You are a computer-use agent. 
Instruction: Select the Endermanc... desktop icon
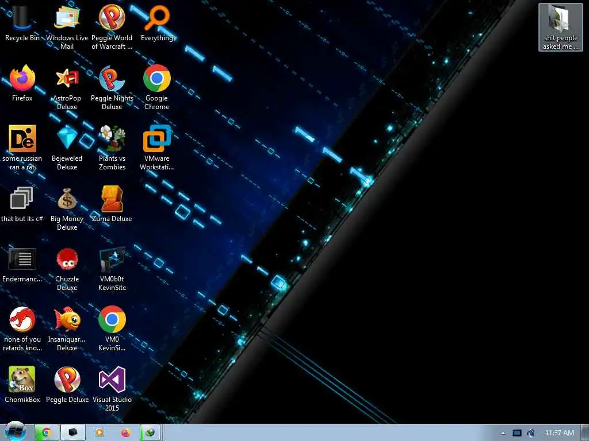[22, 264]
